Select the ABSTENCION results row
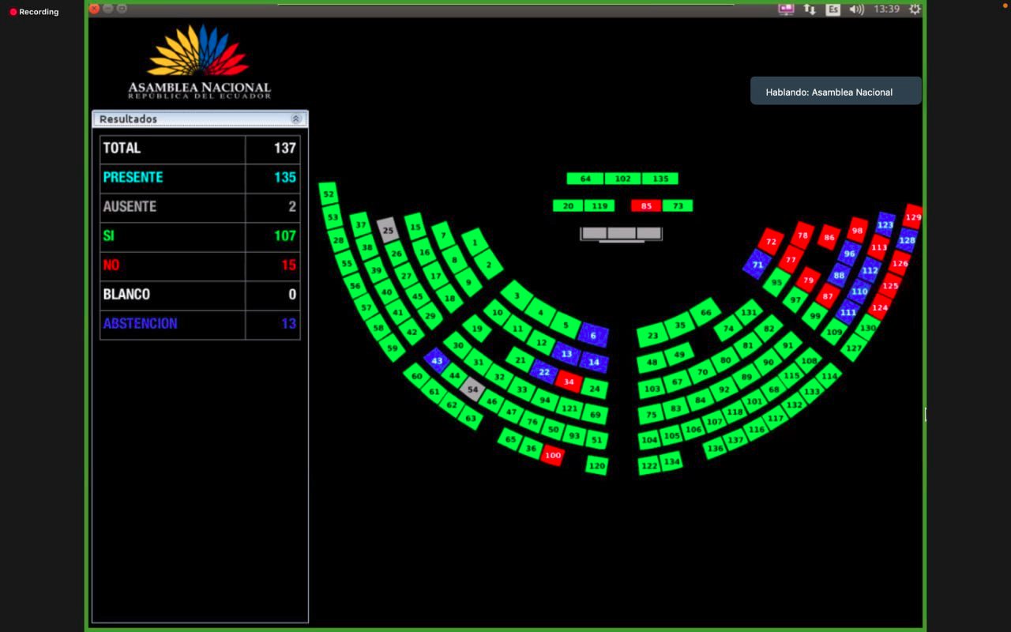The image size is (1011, 632). 200,323
